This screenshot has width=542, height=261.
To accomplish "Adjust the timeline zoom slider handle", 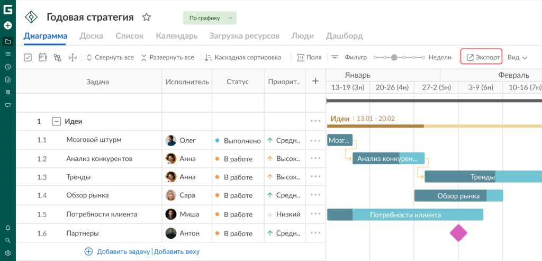I will (x=394, y=58).
